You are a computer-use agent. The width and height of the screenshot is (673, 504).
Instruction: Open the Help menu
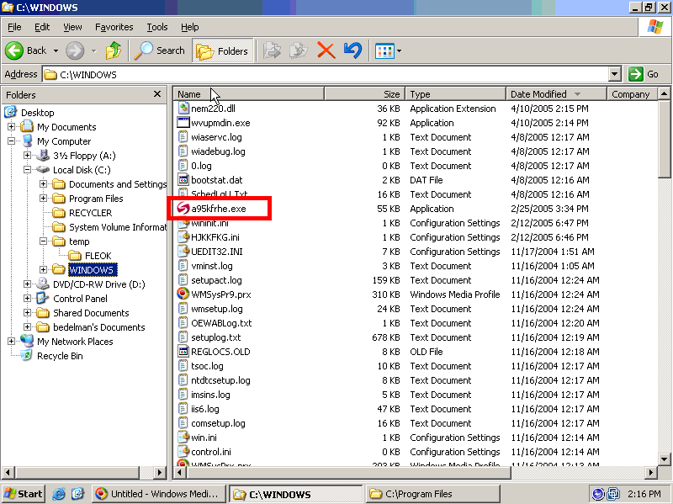[x=189, y=27]
